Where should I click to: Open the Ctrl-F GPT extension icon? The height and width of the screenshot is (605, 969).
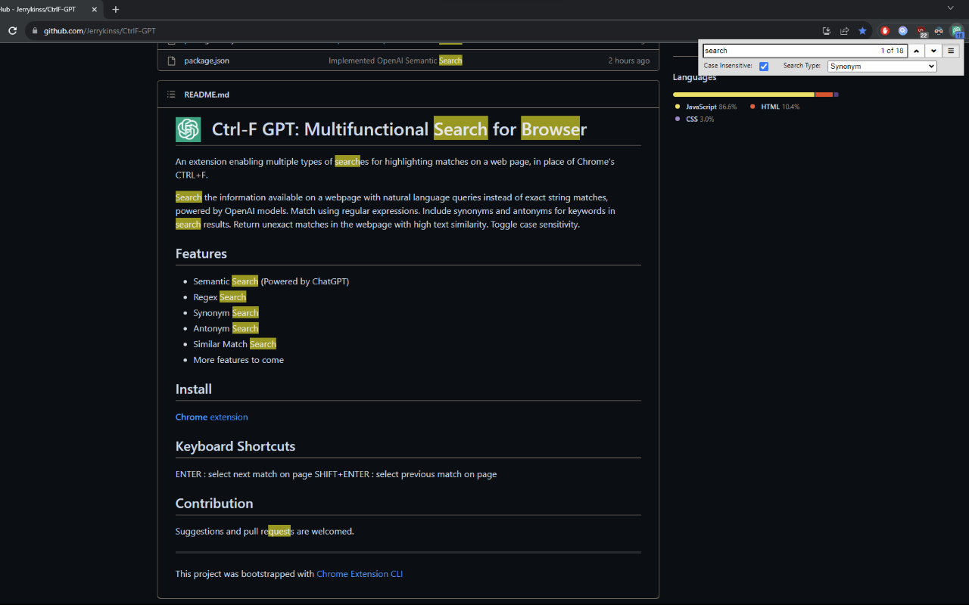pos(957,32)
